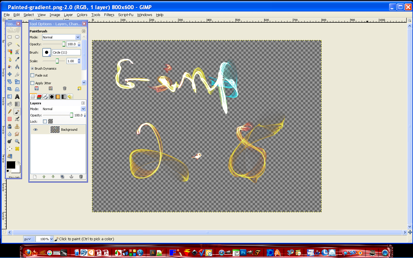This screenshot has width=413, height=258.
Task: Click the black foreground color swatch
Action: pyautogui.click(x=11, y=165)
